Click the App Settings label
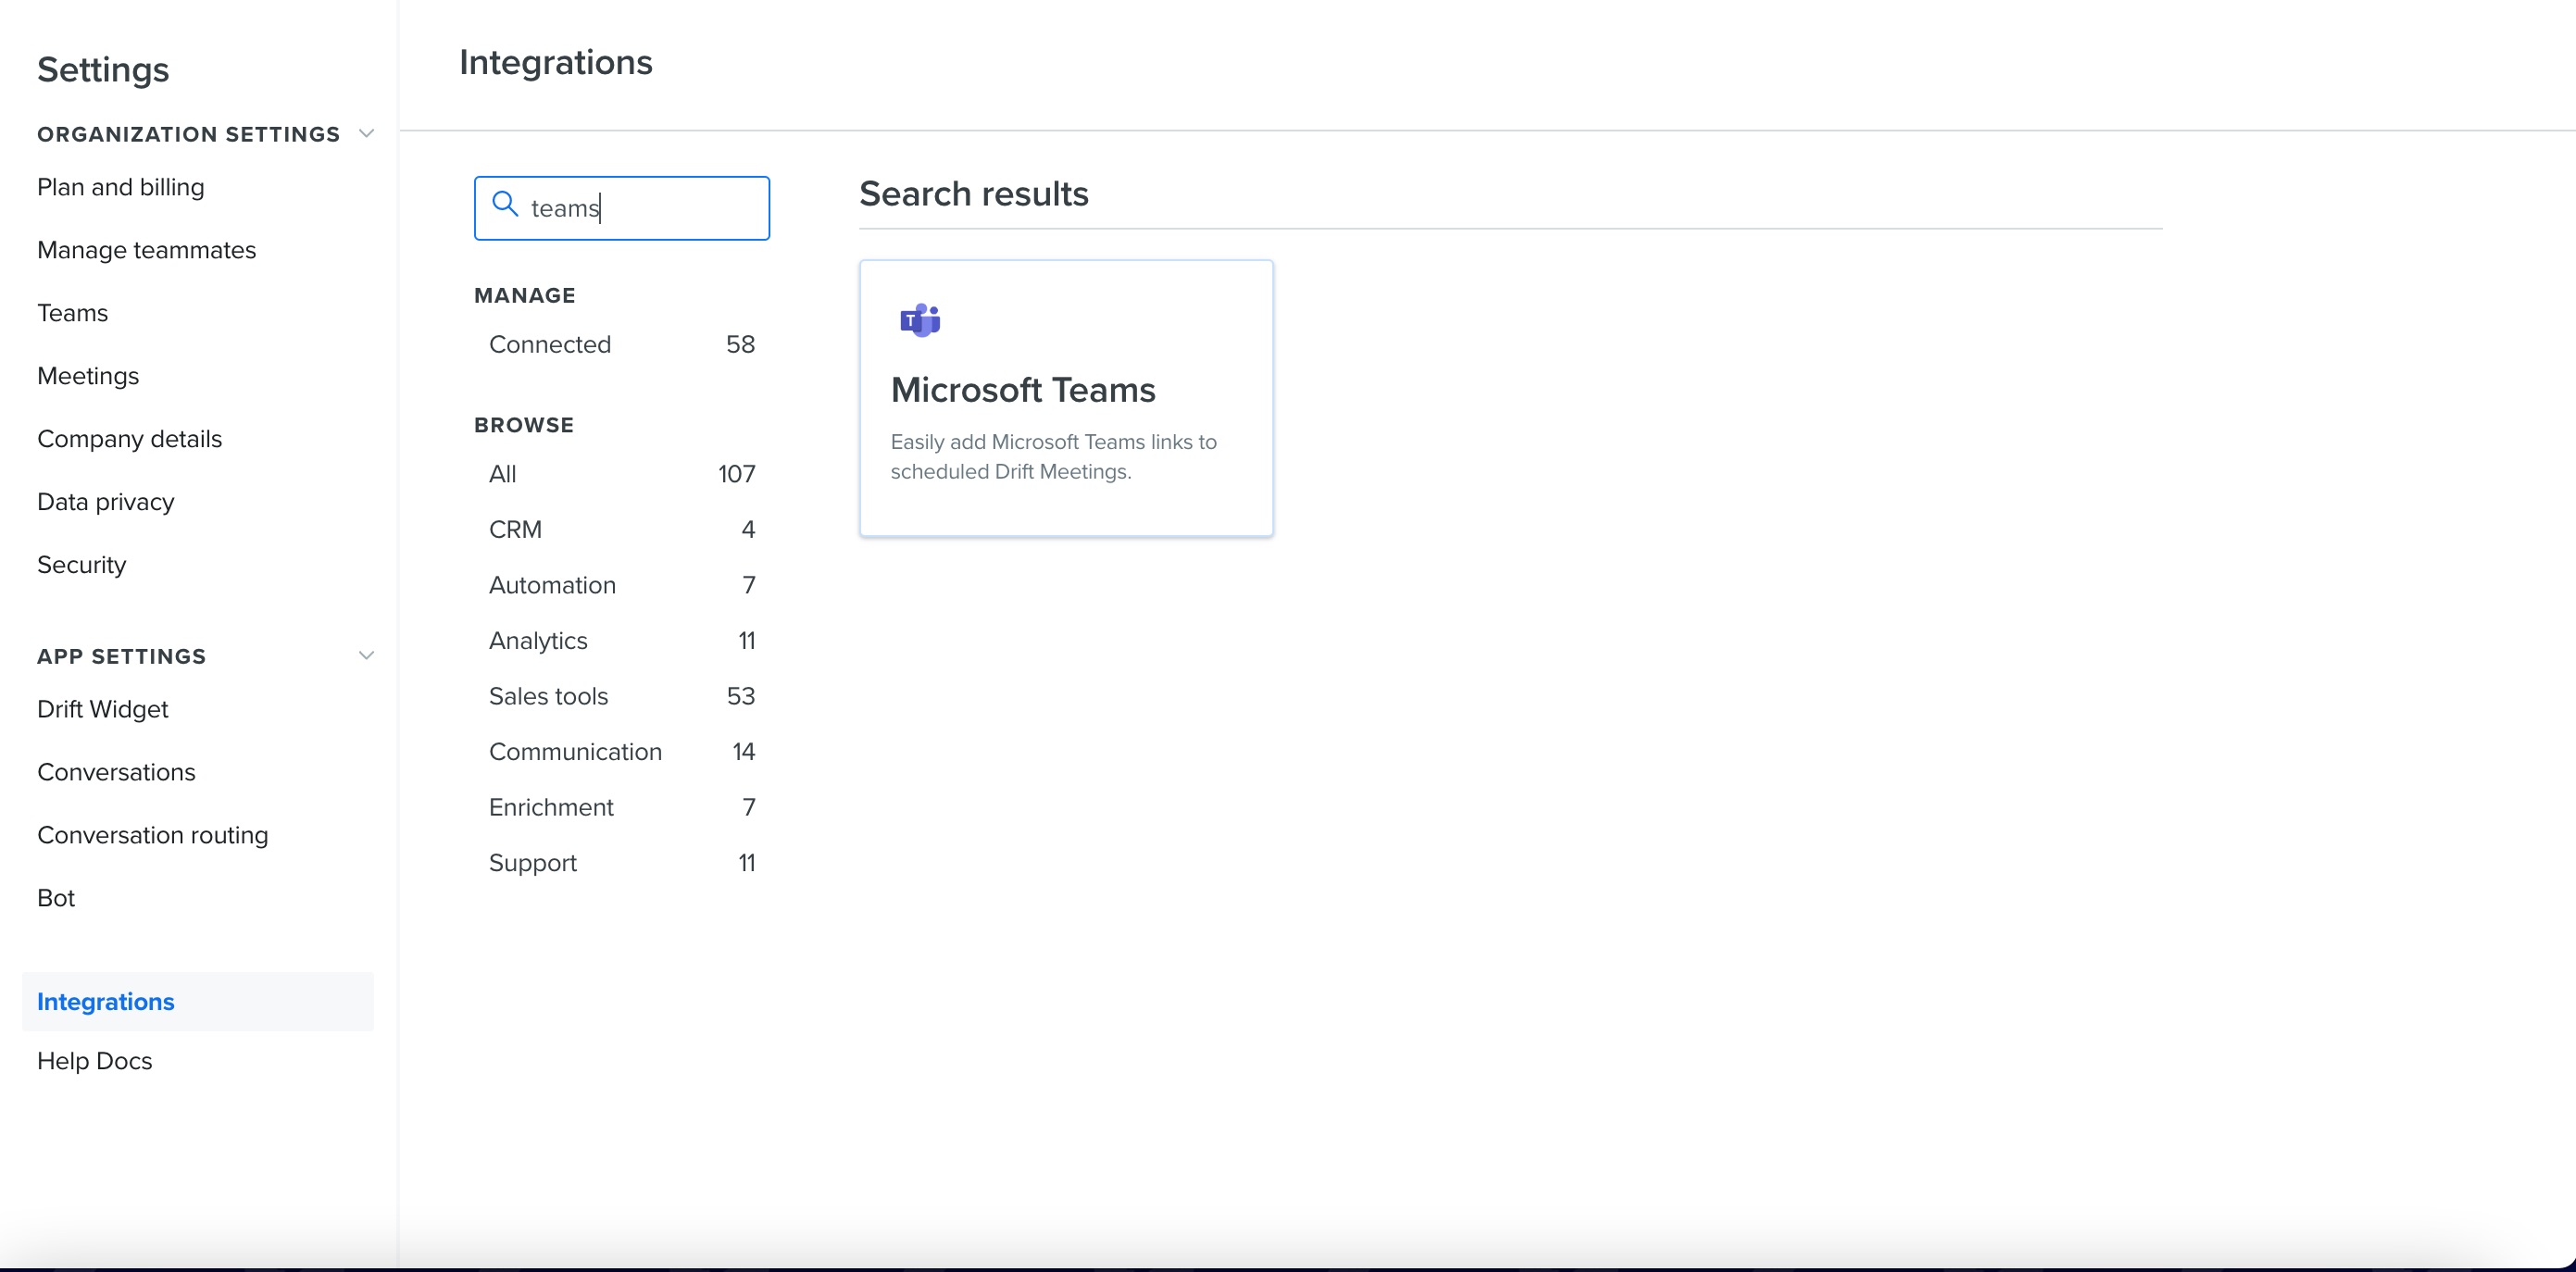The width and height of the screenshot is (2576, 1272). click(122, 657)
